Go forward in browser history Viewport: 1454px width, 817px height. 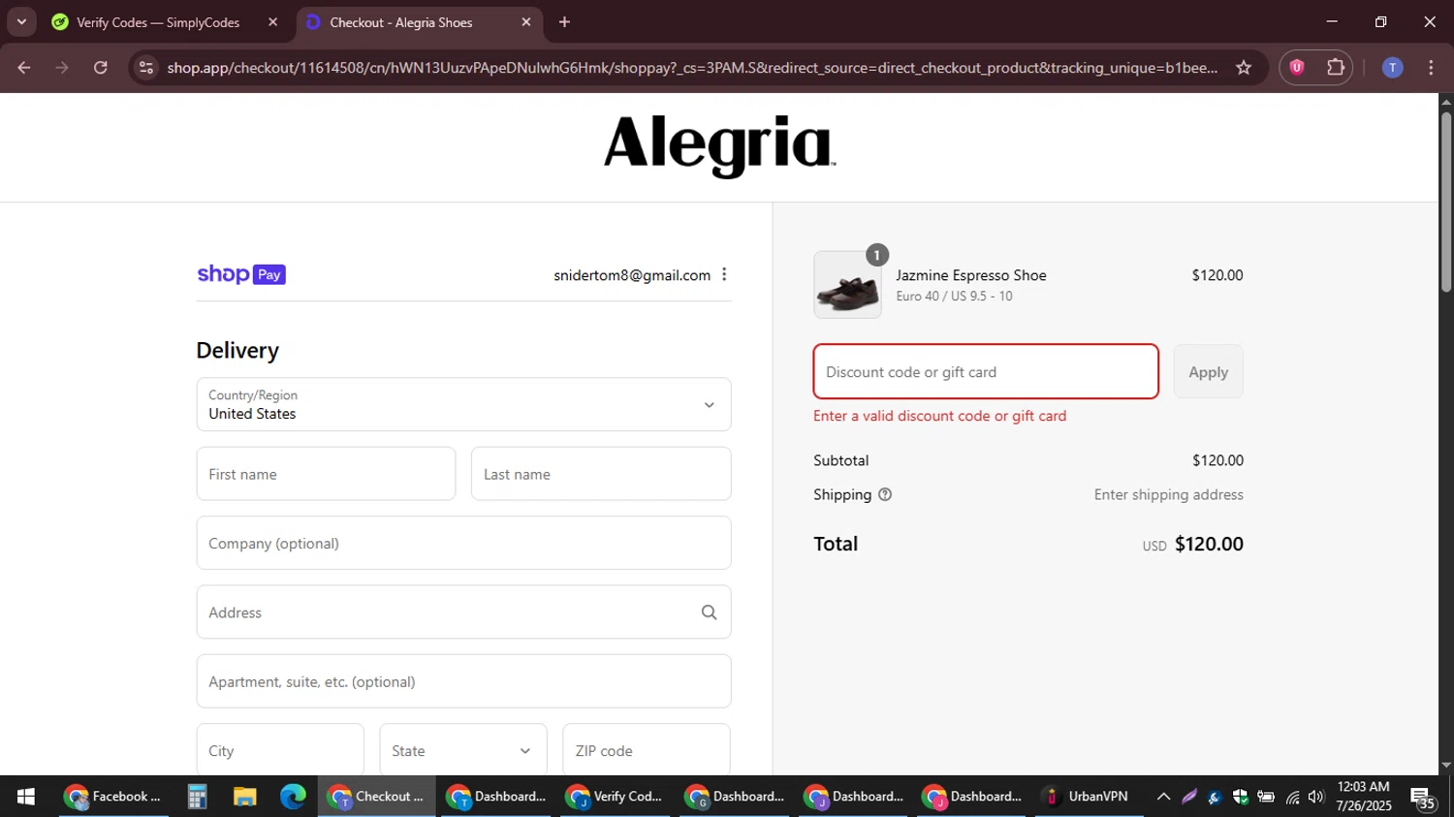point(62,68)
